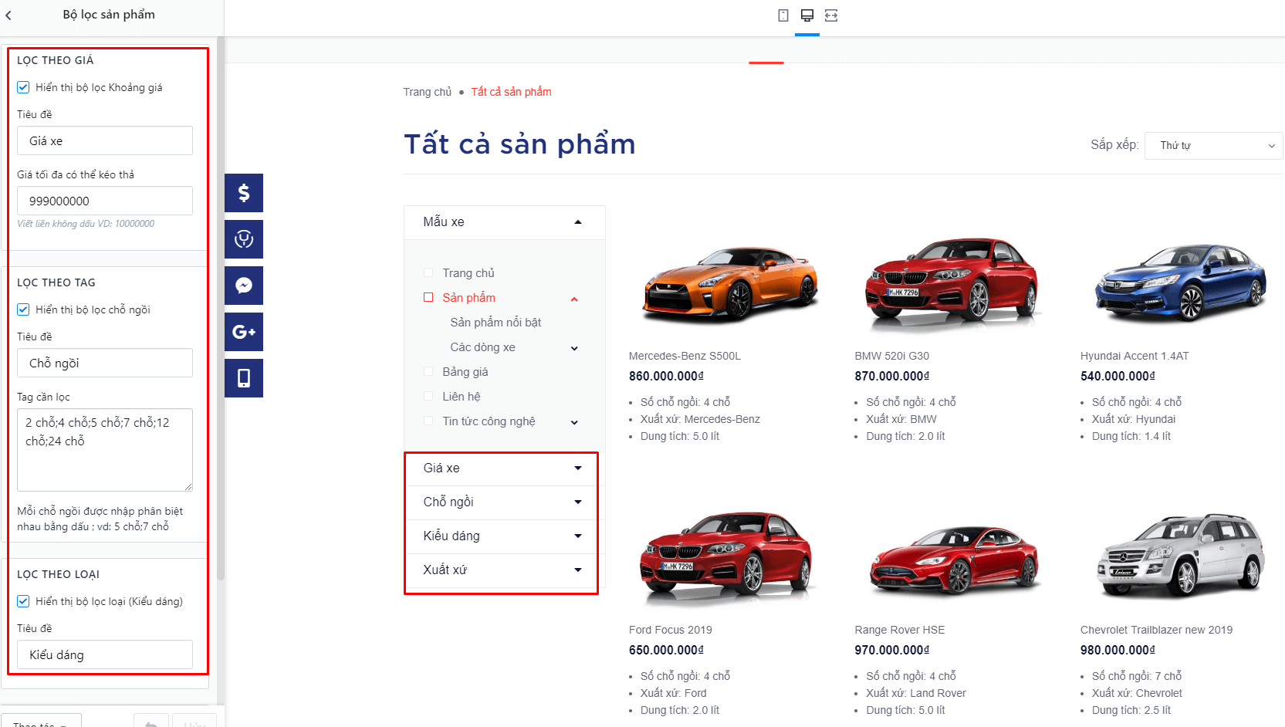Viewport: 1285px width, 727px height.
Task: Check the Sản phẩm filter checkbox
Action: [428, 297]
